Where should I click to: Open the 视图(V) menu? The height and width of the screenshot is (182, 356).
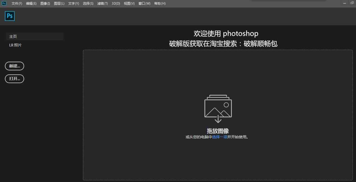[x=129, y=4]
